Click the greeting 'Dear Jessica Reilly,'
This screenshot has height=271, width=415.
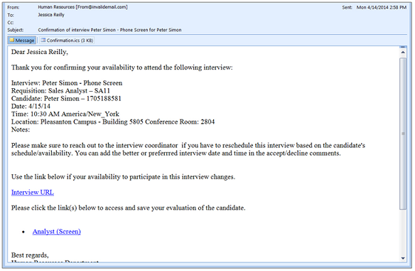(40, 52)
